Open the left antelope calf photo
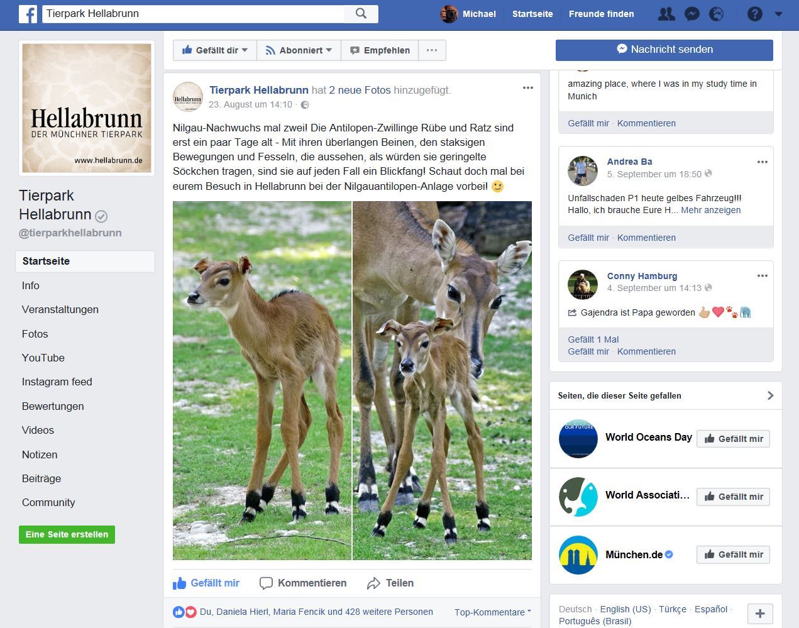Viewport: 799px width, 628px height. (x=262, y=380)
